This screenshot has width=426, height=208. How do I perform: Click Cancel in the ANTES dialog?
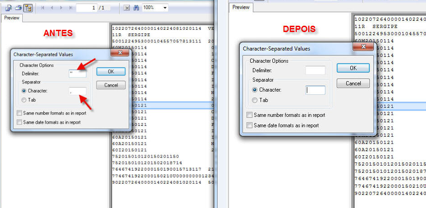[x=111, y=85]
